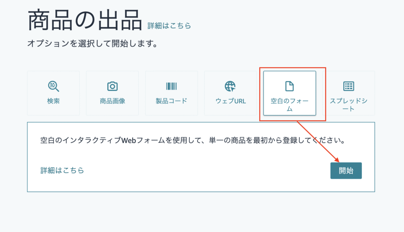Choose the ウェブURL option label
This screenshot has height=232, width=404.
pos(230,101)
